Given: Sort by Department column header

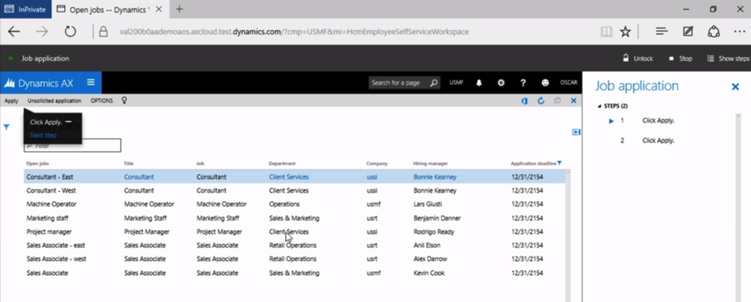Looking at the screenshot, I should click(x=282, y=163).
